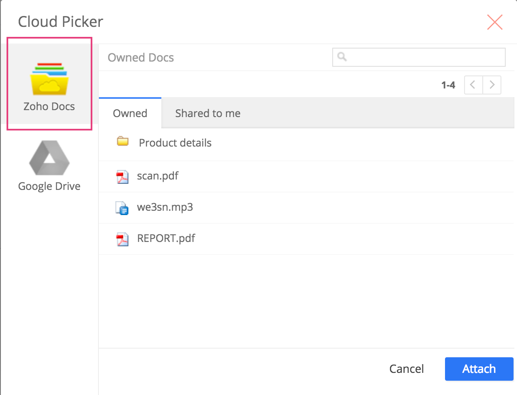Open the Shared to me tab
This screenshot has width=517, height=395.
click(208, 113)
